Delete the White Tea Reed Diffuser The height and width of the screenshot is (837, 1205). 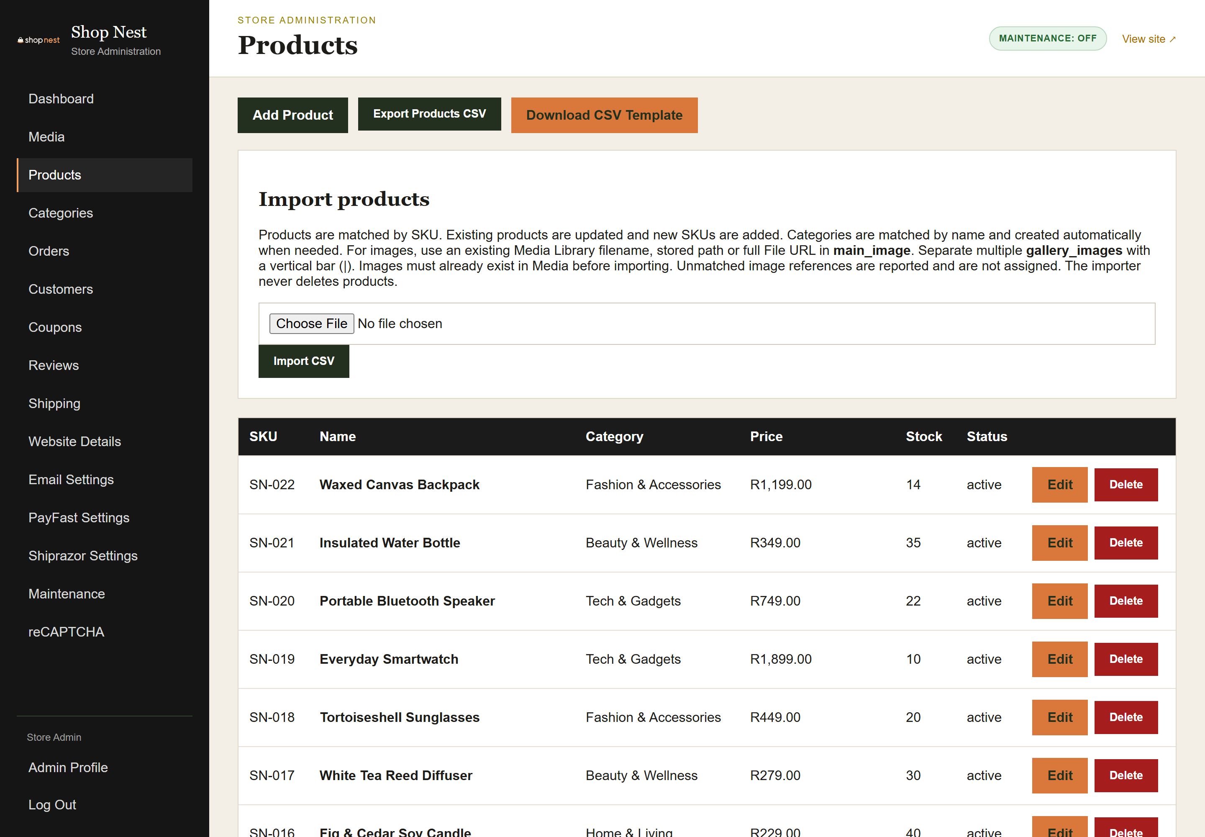[1126, 775]
